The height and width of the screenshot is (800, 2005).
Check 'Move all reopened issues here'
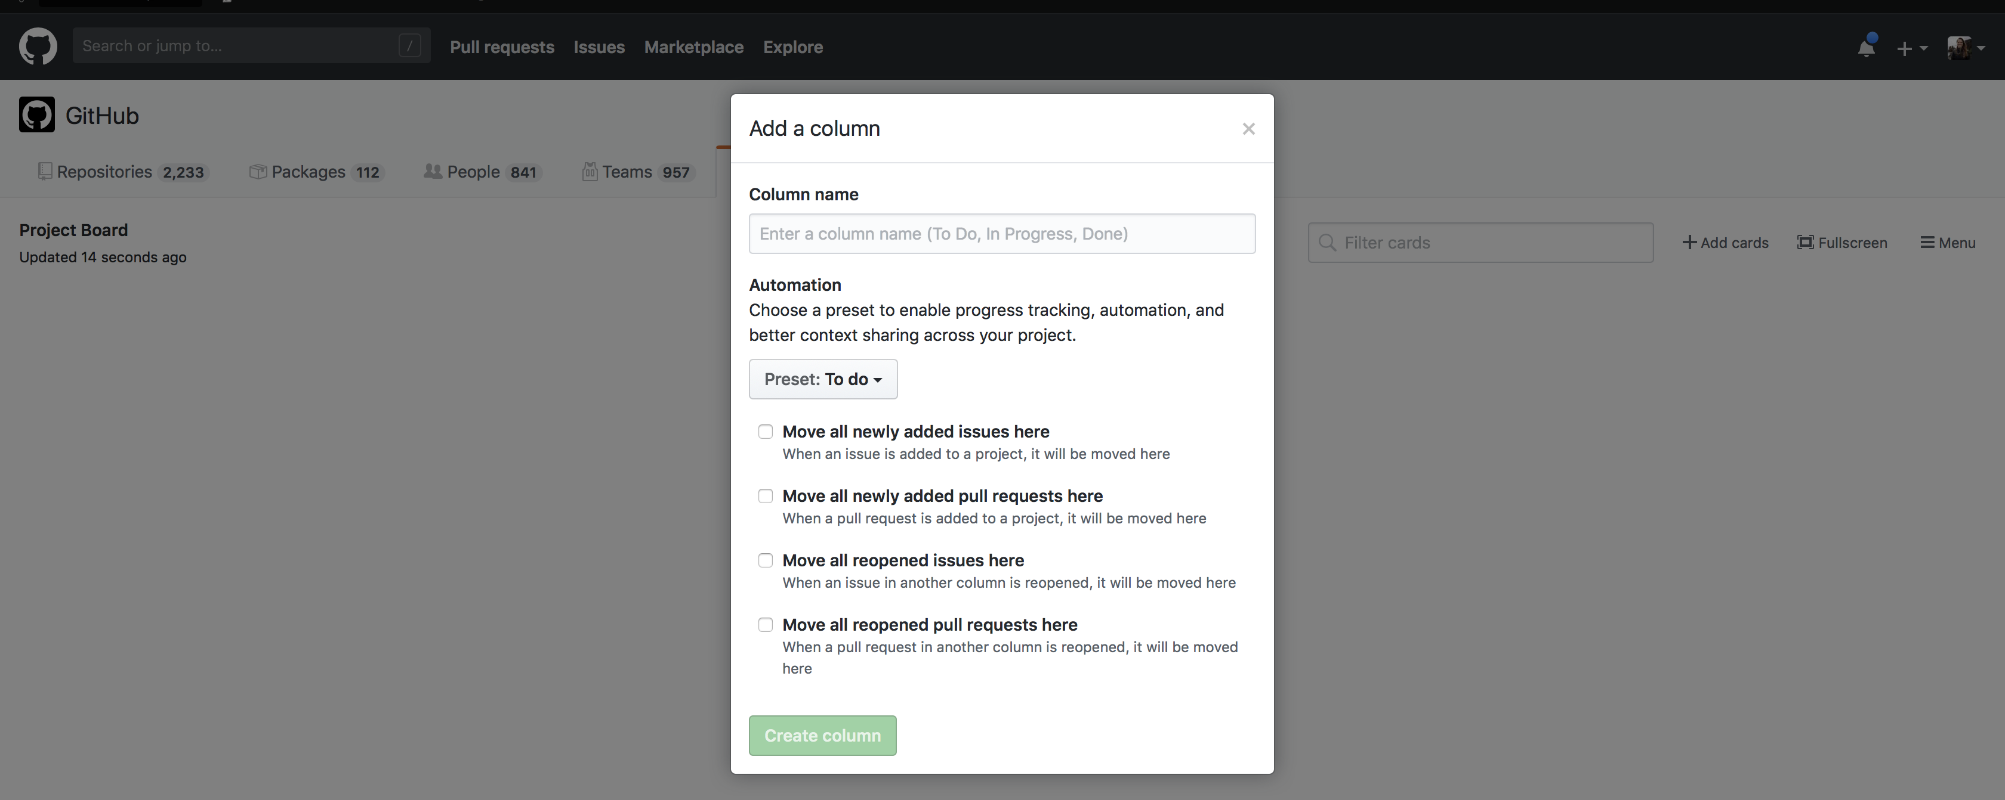point(765,560)
